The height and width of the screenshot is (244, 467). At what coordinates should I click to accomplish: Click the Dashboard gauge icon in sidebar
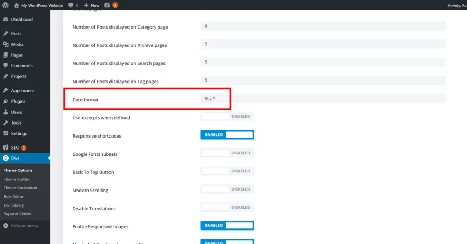(6, 19)
